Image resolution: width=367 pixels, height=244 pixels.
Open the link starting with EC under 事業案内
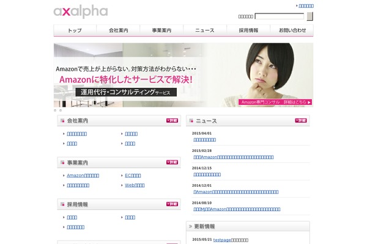click(133, 175)
